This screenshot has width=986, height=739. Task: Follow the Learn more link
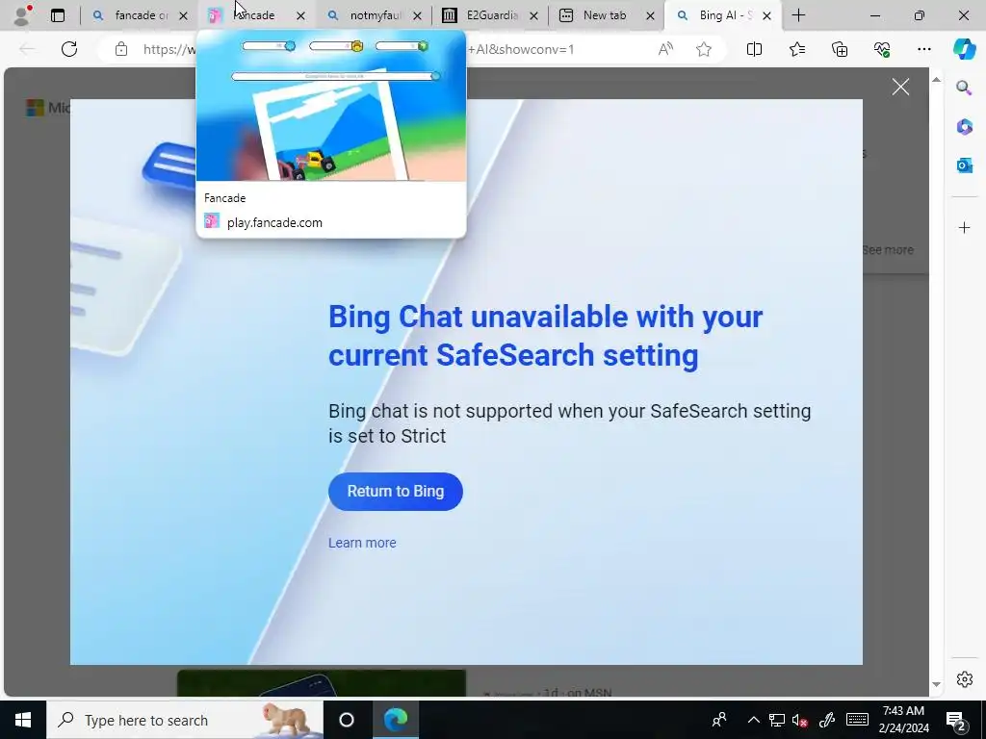[362, 543]
